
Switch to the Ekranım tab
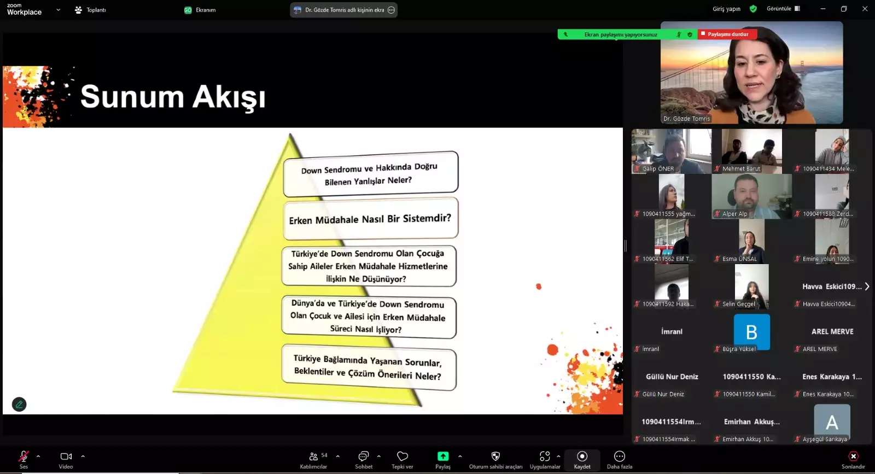[x=200, y=10]
